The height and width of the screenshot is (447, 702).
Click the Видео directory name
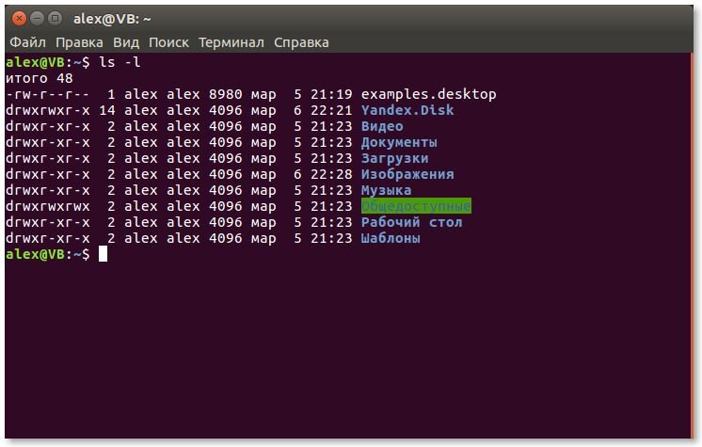click(x=382, y=126)
